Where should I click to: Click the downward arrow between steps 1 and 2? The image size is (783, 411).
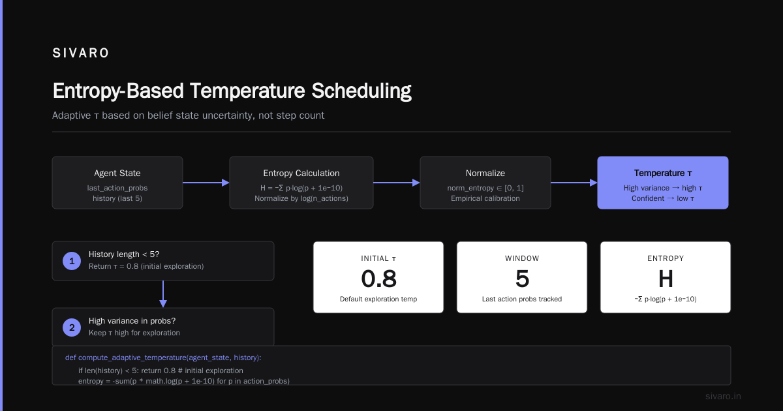click(163, 294)
